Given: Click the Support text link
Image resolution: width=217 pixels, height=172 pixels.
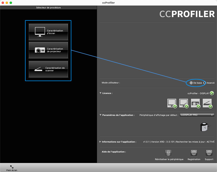Looking at the screenshot, I should [209, 159].
